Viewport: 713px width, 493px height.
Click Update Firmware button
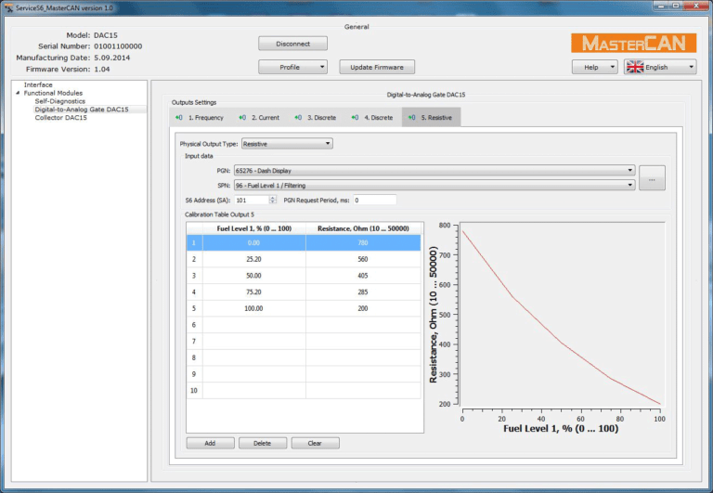click(x=376, y=67)
